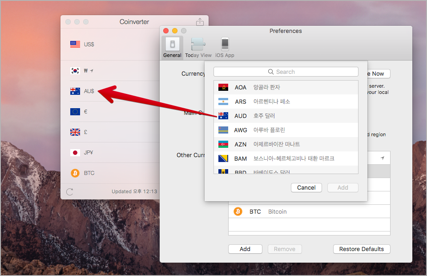Click the location arrow in Preferences list
The height and width of the screenshot is (276, 427).
click(x=383, y=158)
